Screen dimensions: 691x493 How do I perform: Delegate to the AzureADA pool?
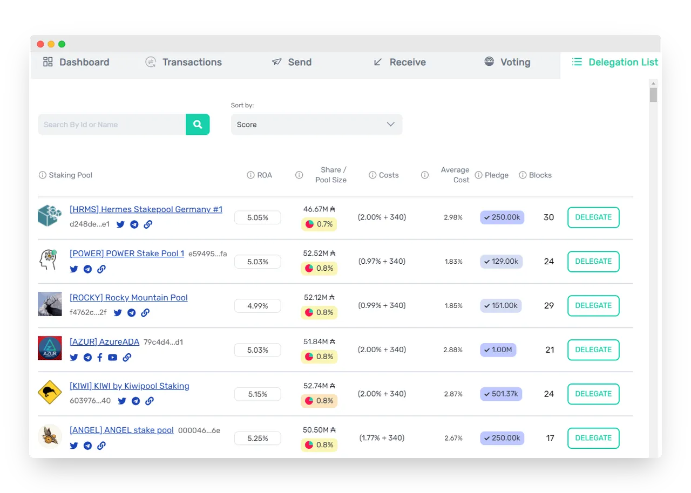click(593, 350)
